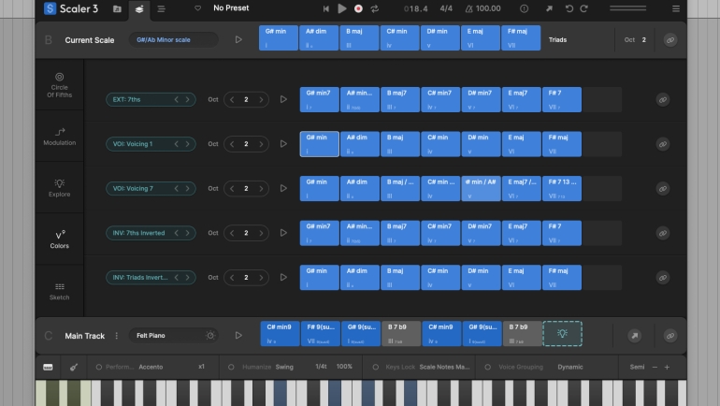Screen dimensions: 720x406
Task: Open the Colors panel
Action: point(59,239)
